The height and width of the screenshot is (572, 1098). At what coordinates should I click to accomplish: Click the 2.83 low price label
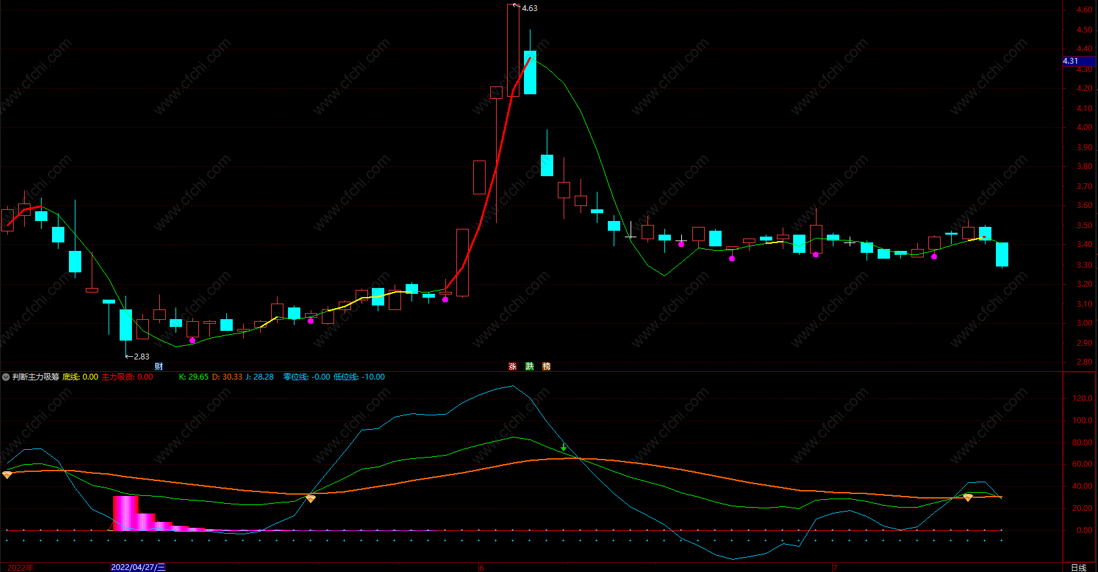(141, 357)
